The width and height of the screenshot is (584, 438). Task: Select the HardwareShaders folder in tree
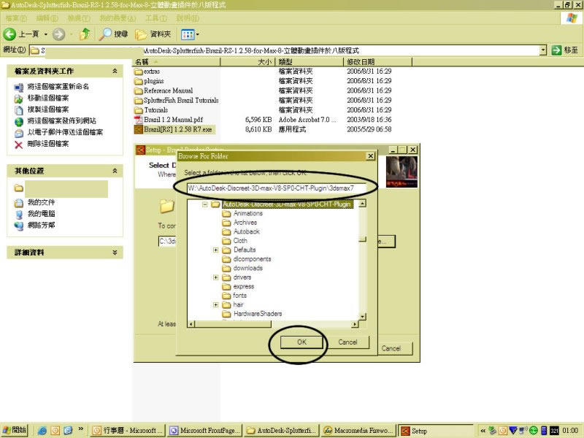(252, 314)
